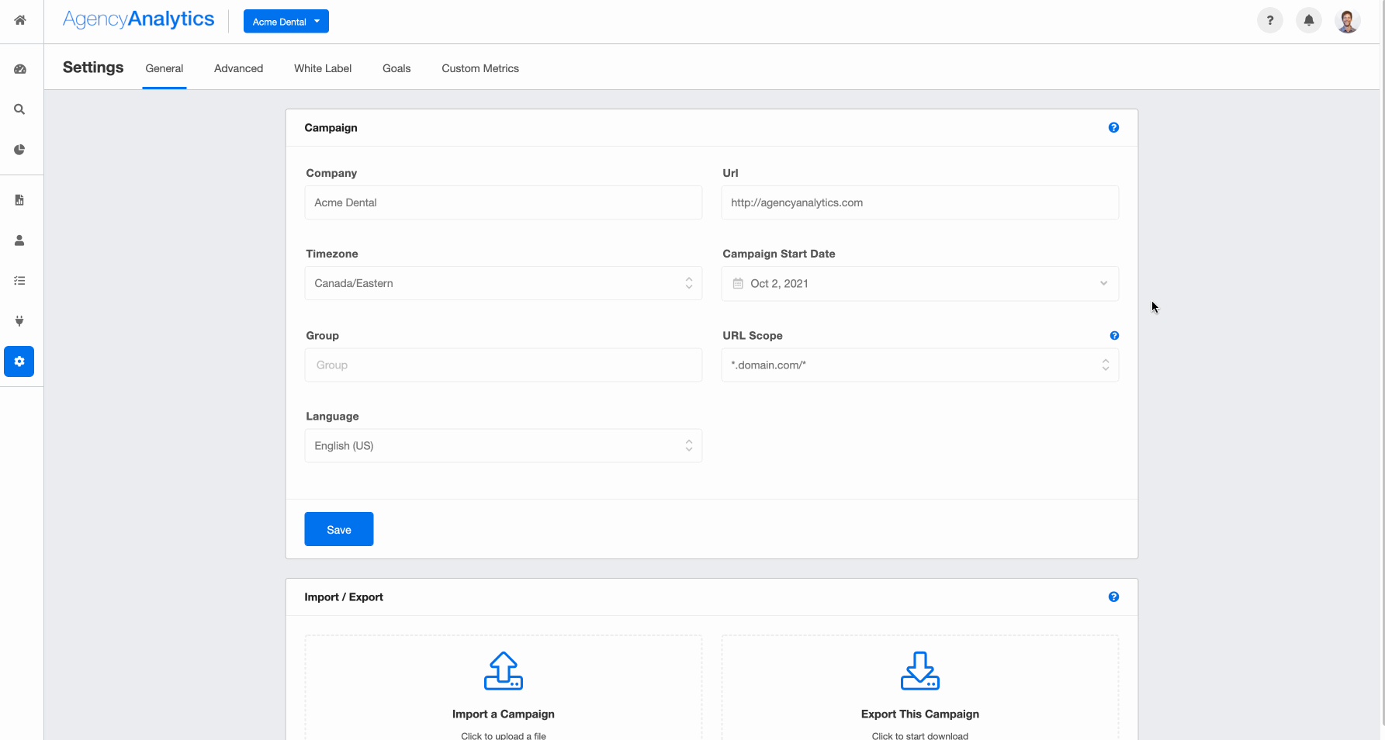Open the user profile avatar

tap(1347, 21)
